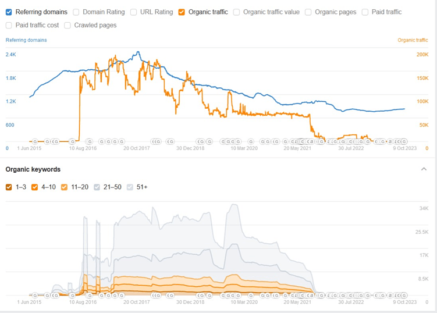Click the '25.5K' keywords axis value

(422, 232)
